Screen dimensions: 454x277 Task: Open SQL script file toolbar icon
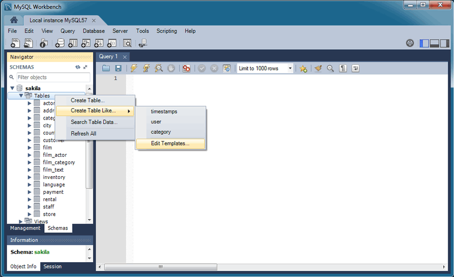tap(28, 43)
